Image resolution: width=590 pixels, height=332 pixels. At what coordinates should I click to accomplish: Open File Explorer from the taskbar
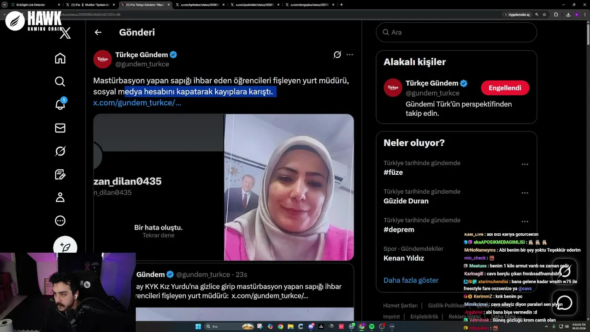click(x=290, y=326)
